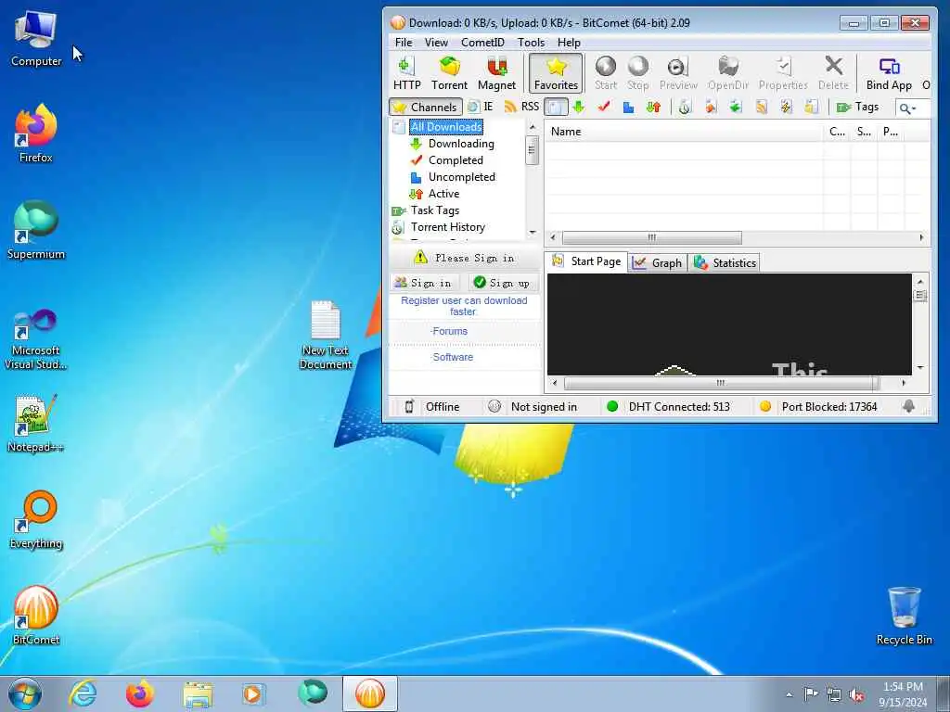The width and height of the screenshot is (950, 712).
Task: Open the Help menu
Action: coord(569,43)
